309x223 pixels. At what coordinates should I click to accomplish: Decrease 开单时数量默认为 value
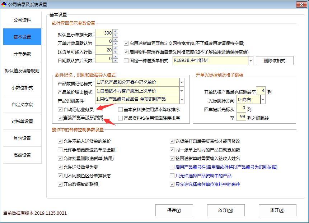(x=116, y=44)
